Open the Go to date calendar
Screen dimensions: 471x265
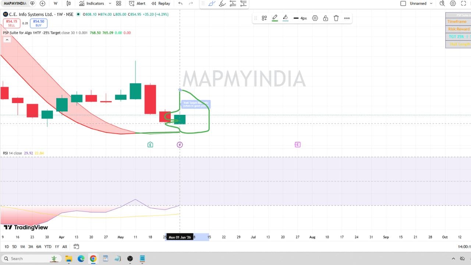[x=76, y=247]
